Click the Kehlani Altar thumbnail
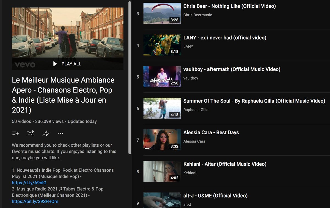This screenshot has height=208, width=330. [x=162, y=171]
